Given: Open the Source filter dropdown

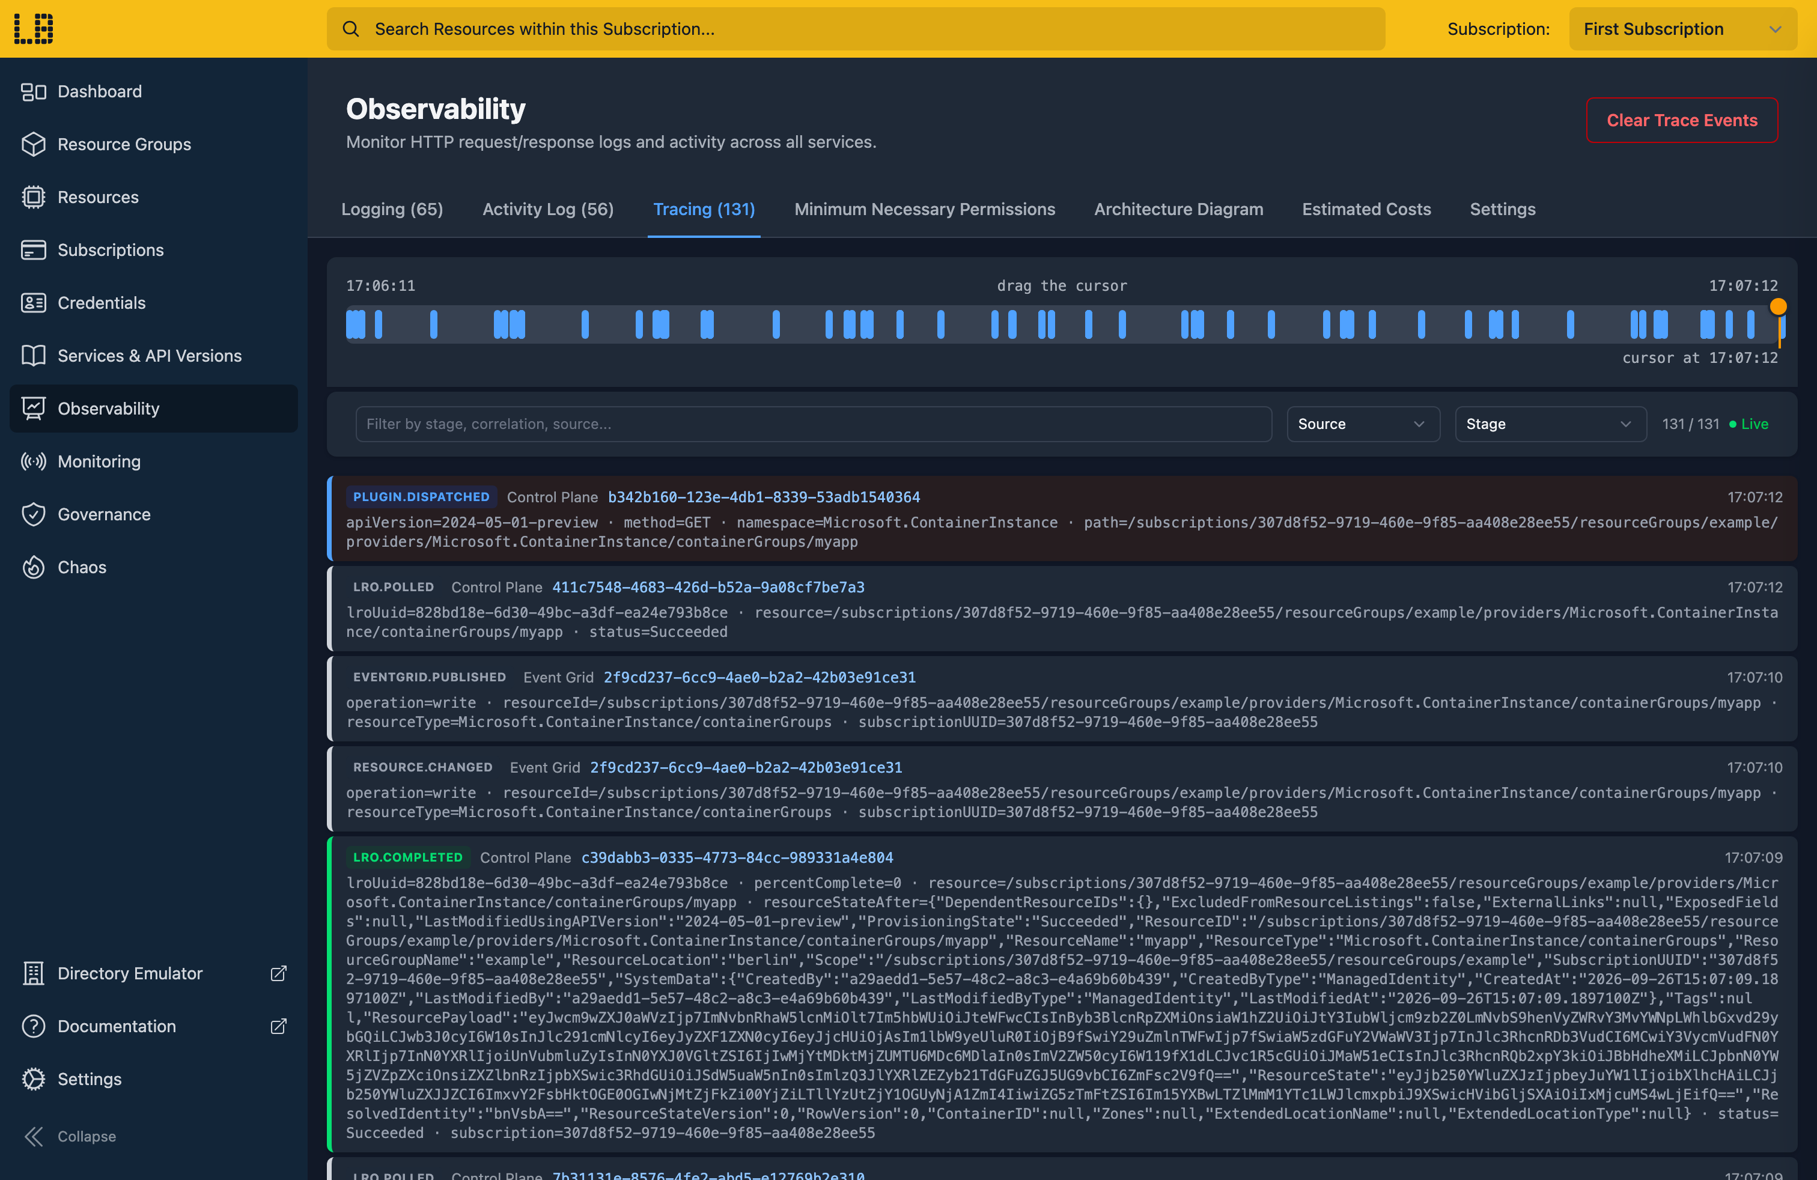Looking at the screenshot, I should 1363,424.
